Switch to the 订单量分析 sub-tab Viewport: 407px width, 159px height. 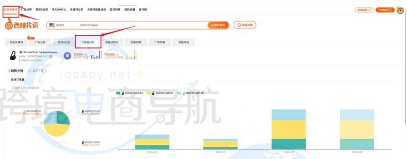tap(88, 42)
